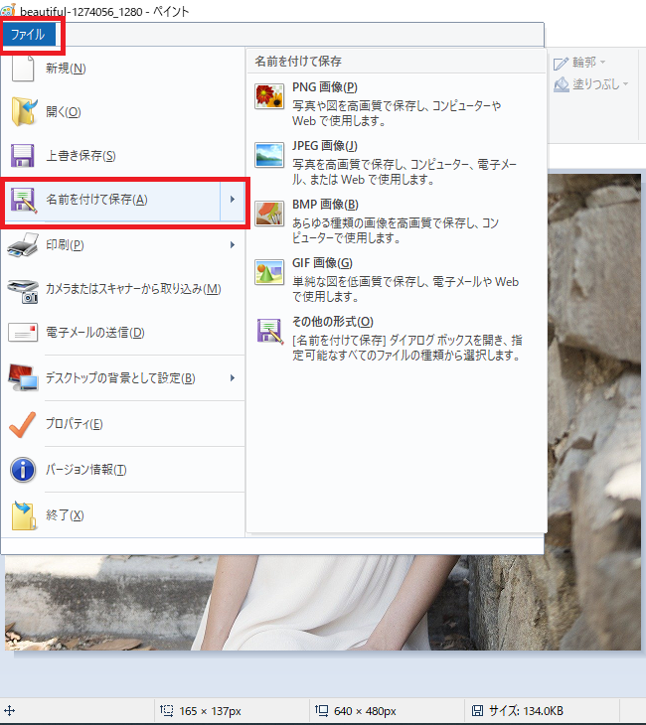The height and width of the screenshot is (725, 646).
Task: Save as PNG 画像(P) format
Action: click(x=397, y=104)
